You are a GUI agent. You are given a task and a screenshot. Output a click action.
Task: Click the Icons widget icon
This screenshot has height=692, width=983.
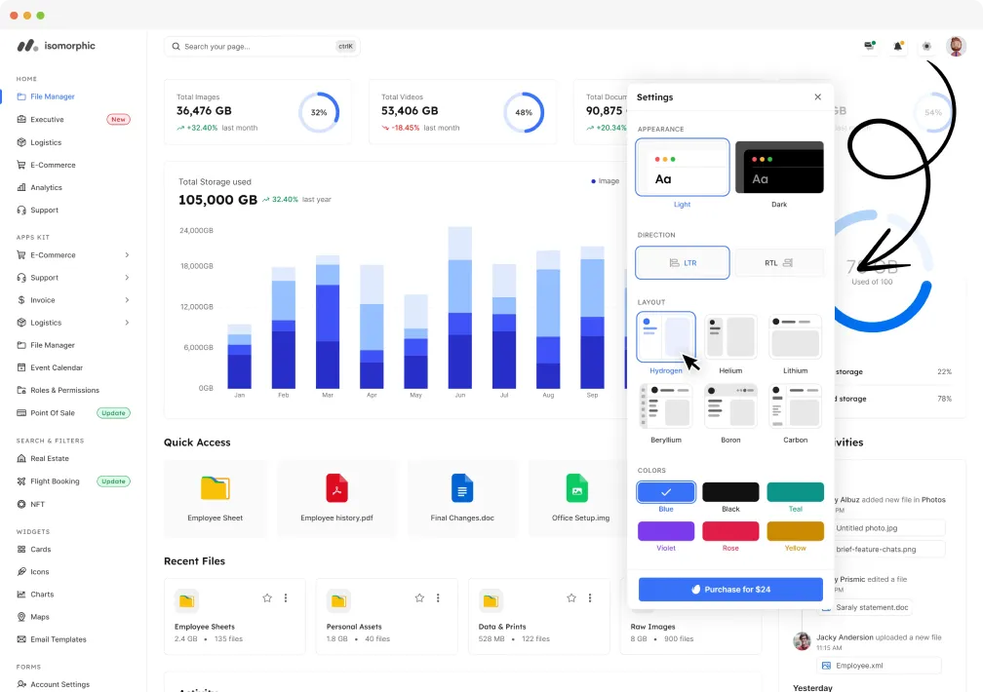21,572
